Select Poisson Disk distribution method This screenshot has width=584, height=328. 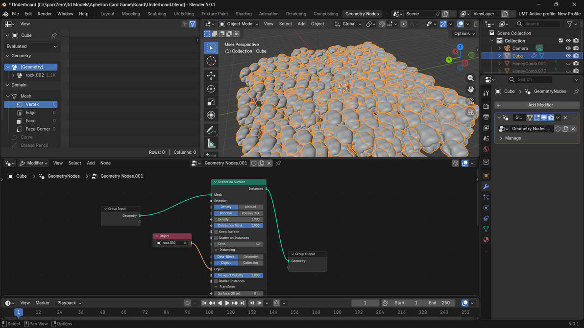(x=251, y=213)
